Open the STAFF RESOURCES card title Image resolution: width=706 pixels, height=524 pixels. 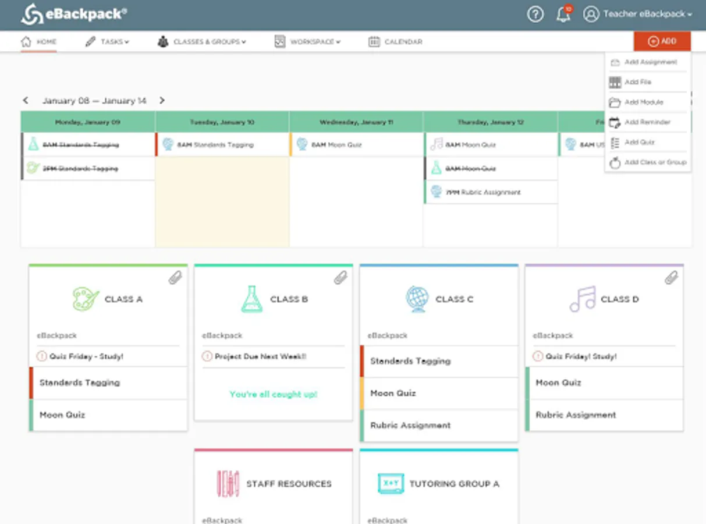pyautogui.click(x=289, y=484)
